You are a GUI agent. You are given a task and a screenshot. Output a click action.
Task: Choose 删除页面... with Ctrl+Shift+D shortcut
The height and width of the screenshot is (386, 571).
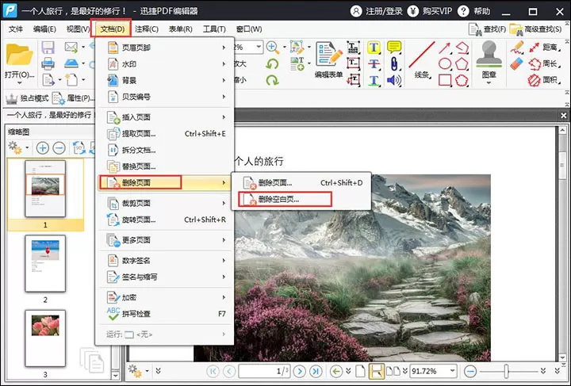point(301,182)
